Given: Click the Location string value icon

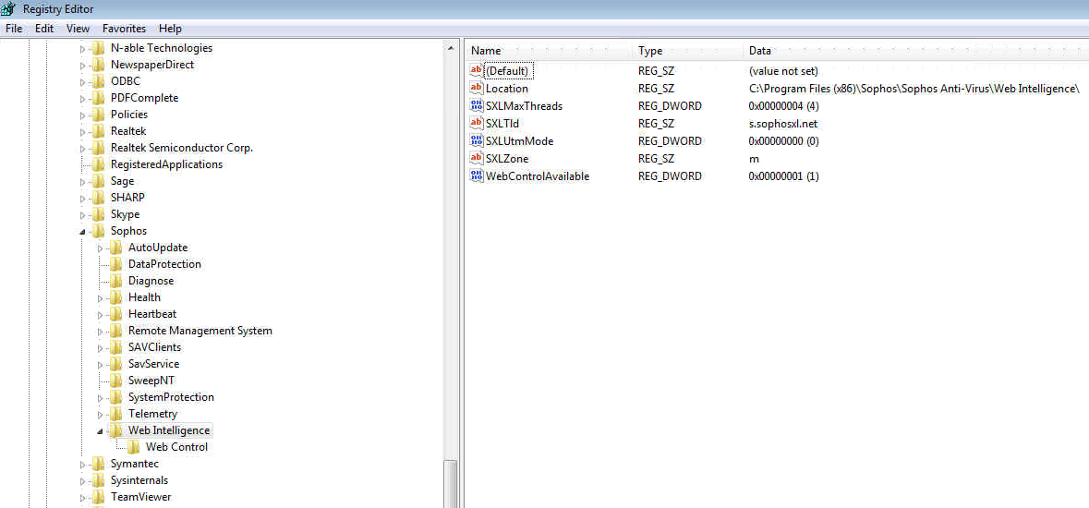Looking at the screenshot, I should coord(477,89).
